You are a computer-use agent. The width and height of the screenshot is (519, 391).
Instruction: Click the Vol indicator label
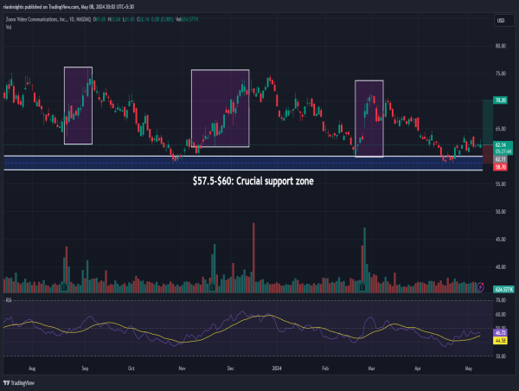(x=9, y=27)
